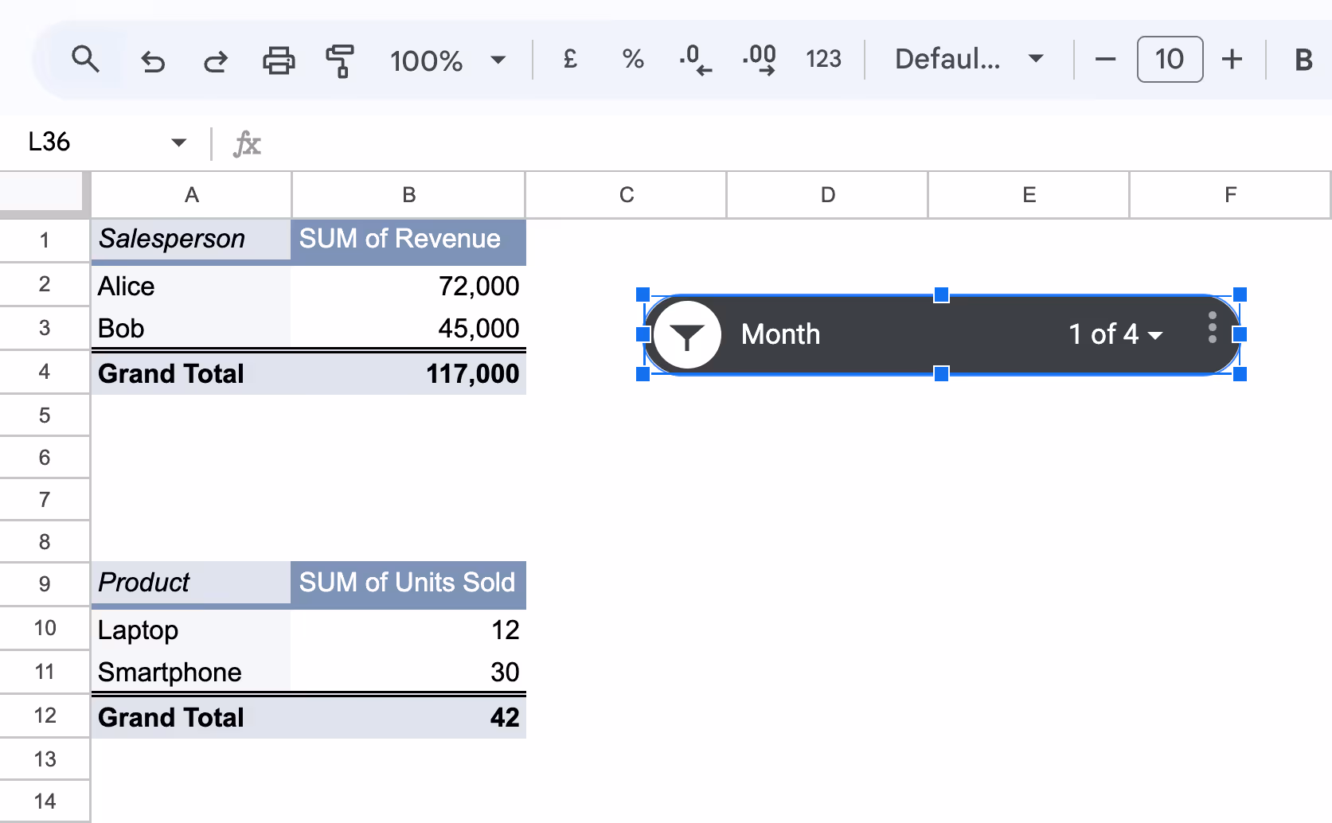Print the spreadsheet
This screenshot has height=823, width=1332.
tap(278, 60)
